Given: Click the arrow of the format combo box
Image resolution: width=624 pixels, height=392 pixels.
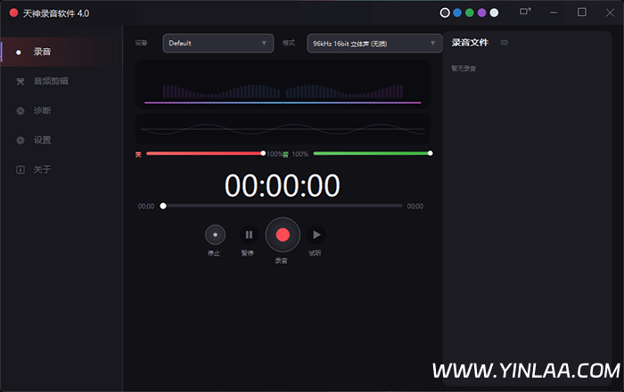Looking at the screenshot, I should click(x=433, y=43).
